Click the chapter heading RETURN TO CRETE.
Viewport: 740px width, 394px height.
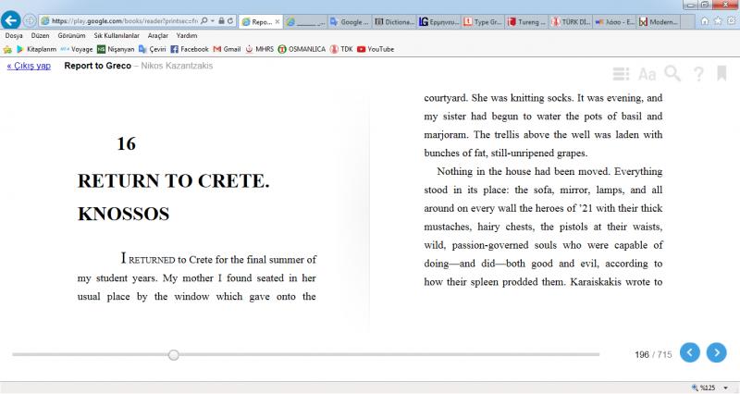[x=174, y=180]
